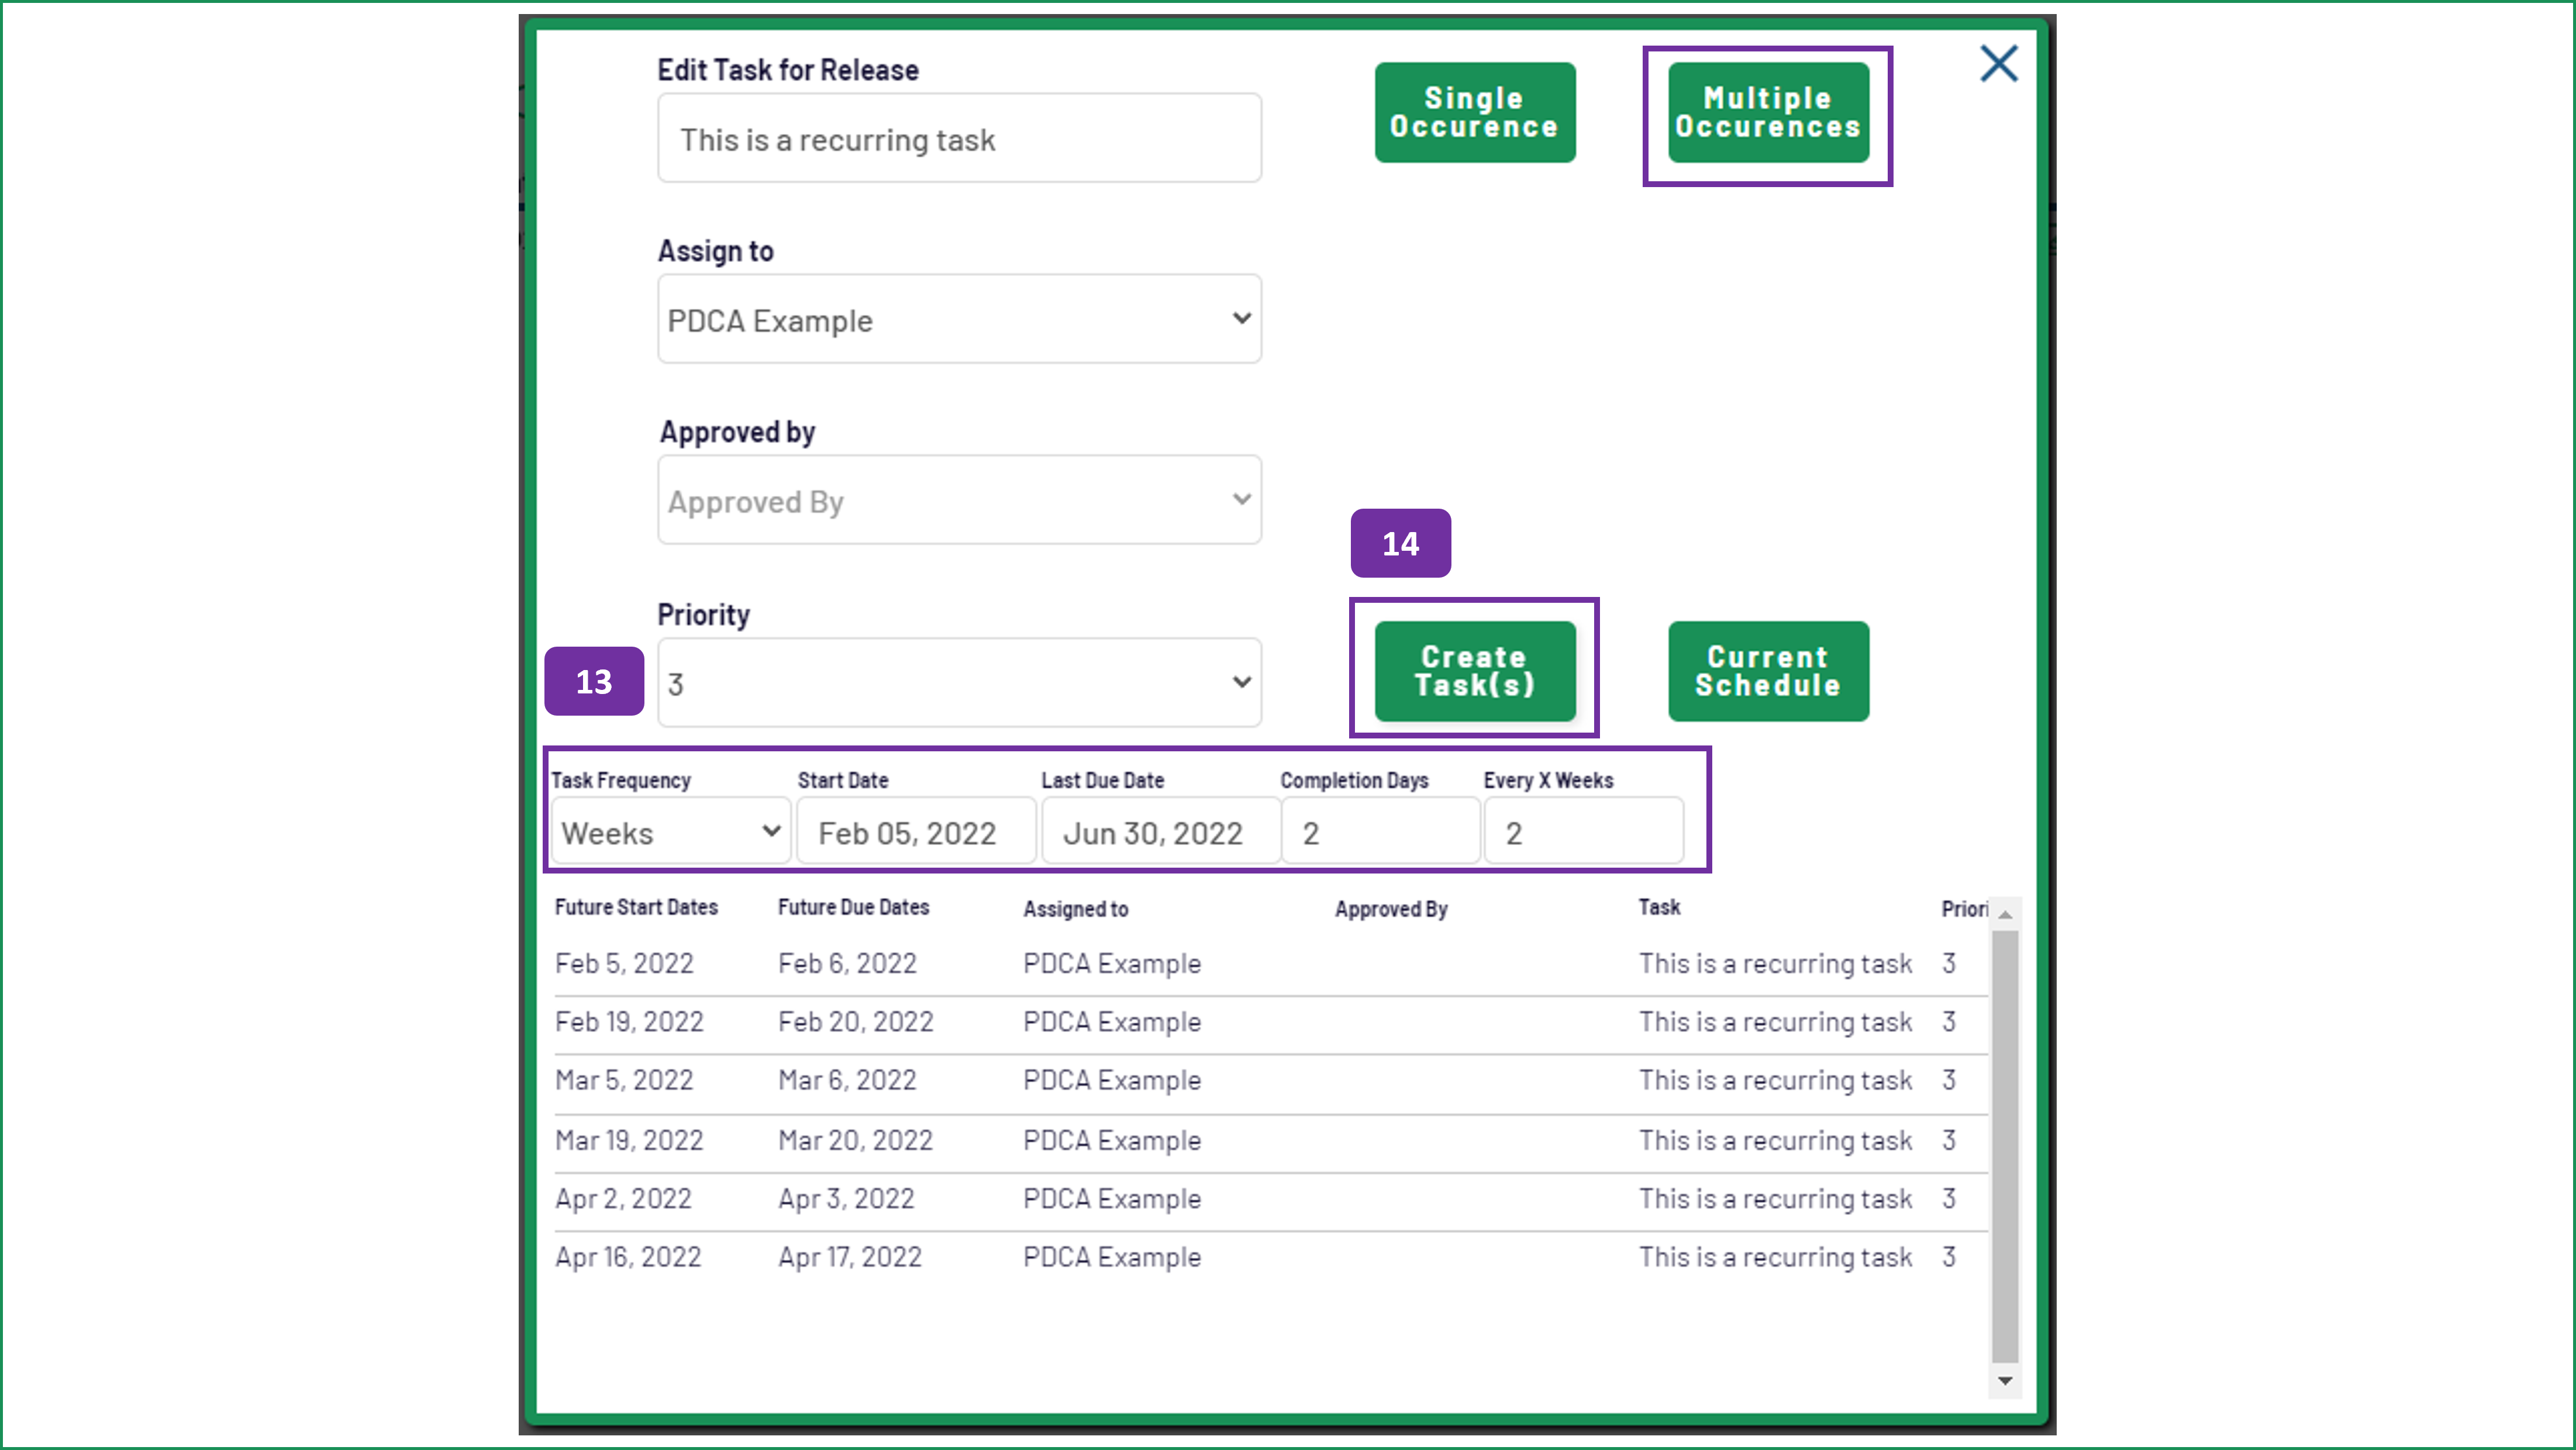
Task: Click the schedule list scrollbar thumb
Action: (2004, 1146)
